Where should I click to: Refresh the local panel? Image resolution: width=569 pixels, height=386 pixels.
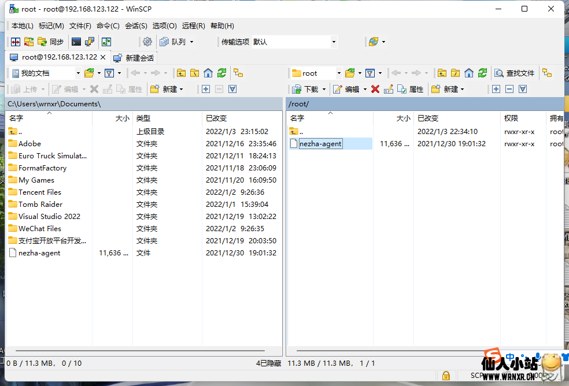[221, 73]
